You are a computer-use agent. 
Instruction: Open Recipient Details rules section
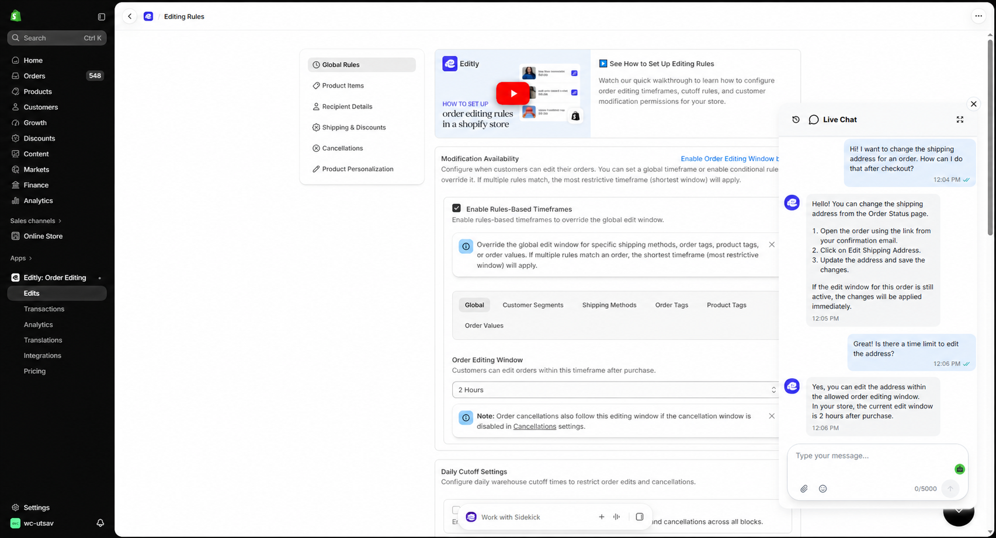tap(362, 107)
